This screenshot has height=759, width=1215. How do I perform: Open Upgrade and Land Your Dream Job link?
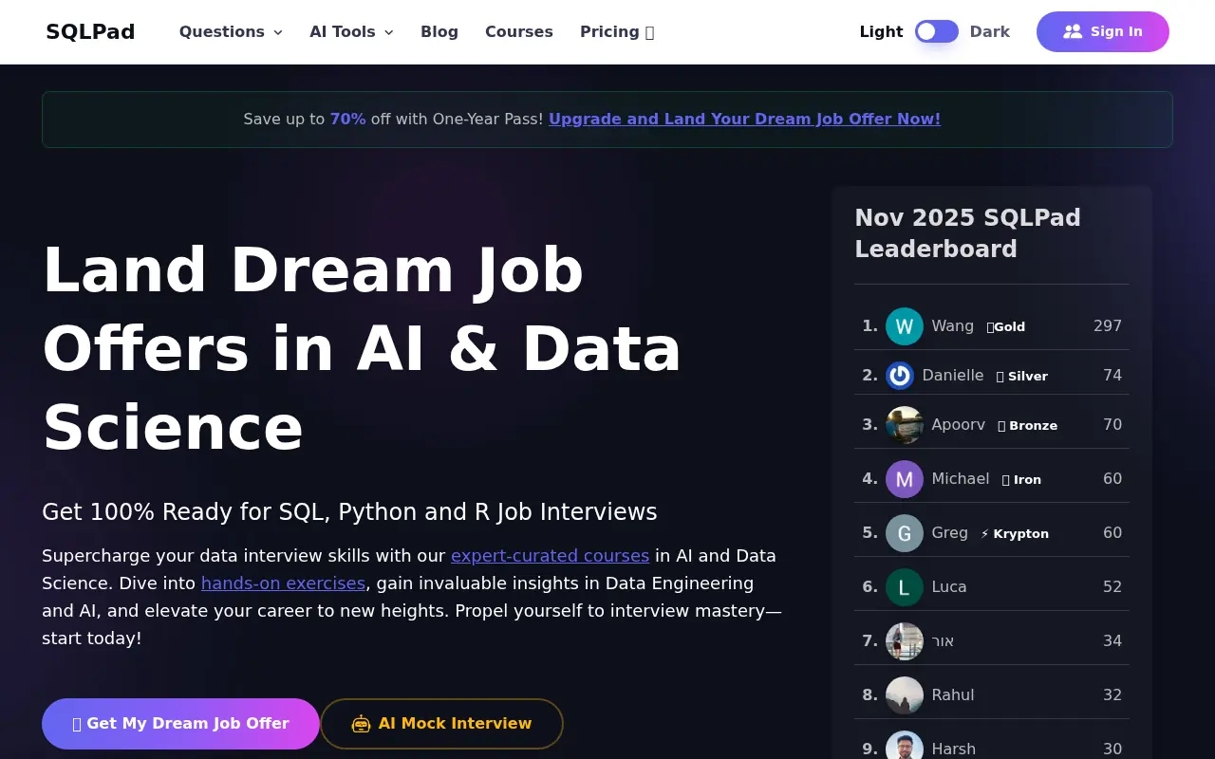click(x=744, y=119)
